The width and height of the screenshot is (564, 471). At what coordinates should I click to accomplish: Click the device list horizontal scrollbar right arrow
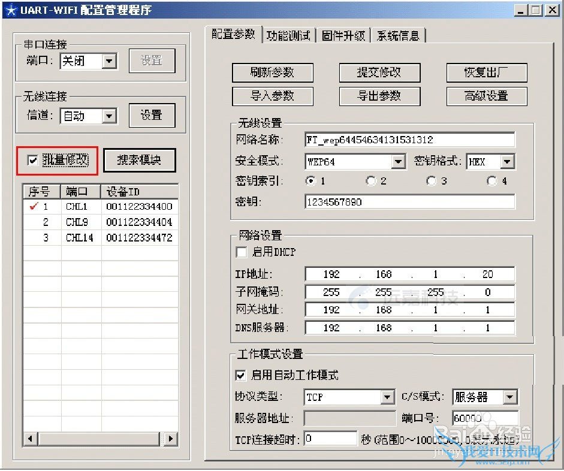click(171, 439)
